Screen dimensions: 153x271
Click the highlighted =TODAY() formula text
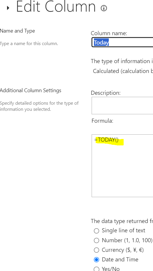106,140
